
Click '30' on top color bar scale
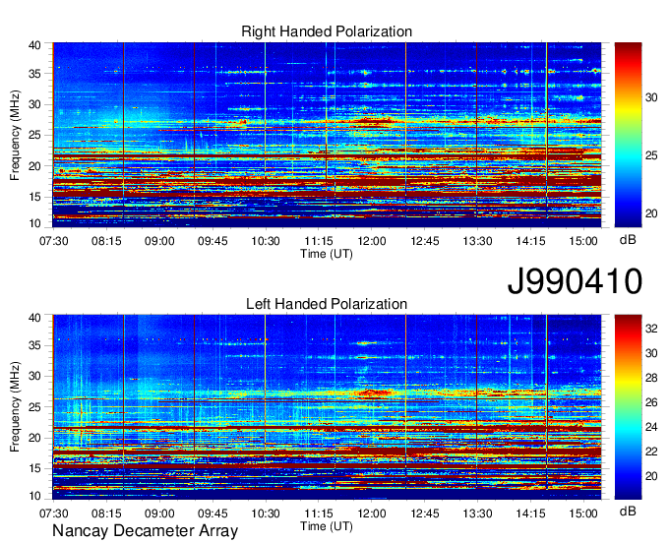[x=651, y=97]
